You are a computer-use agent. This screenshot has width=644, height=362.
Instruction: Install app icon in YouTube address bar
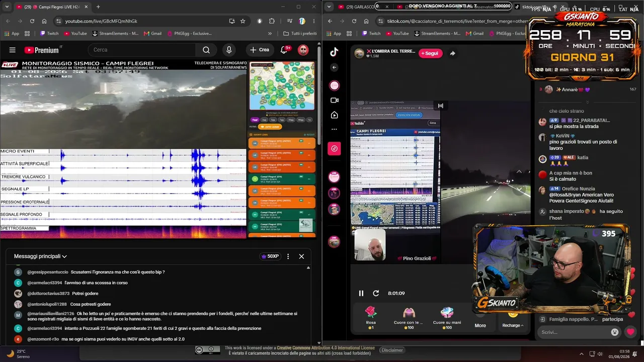232,21
